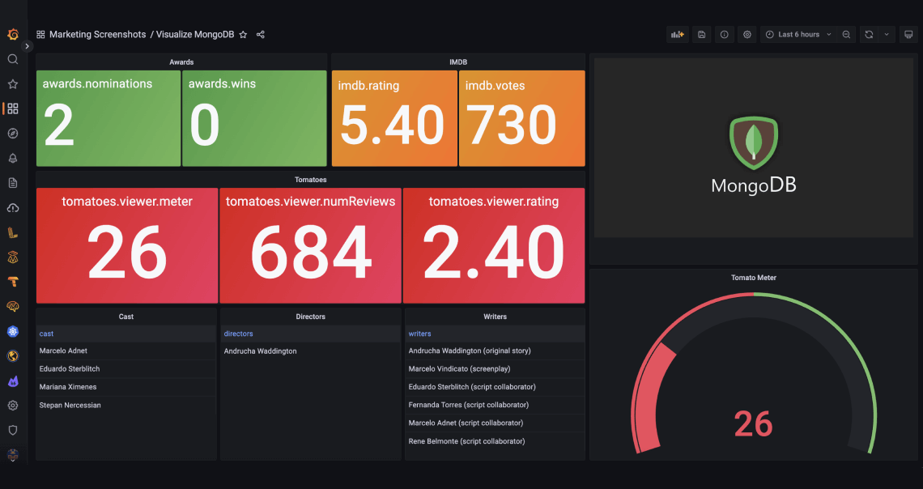Open the Share dashboard icon
The image size is (923, 489).
point(260,34)
